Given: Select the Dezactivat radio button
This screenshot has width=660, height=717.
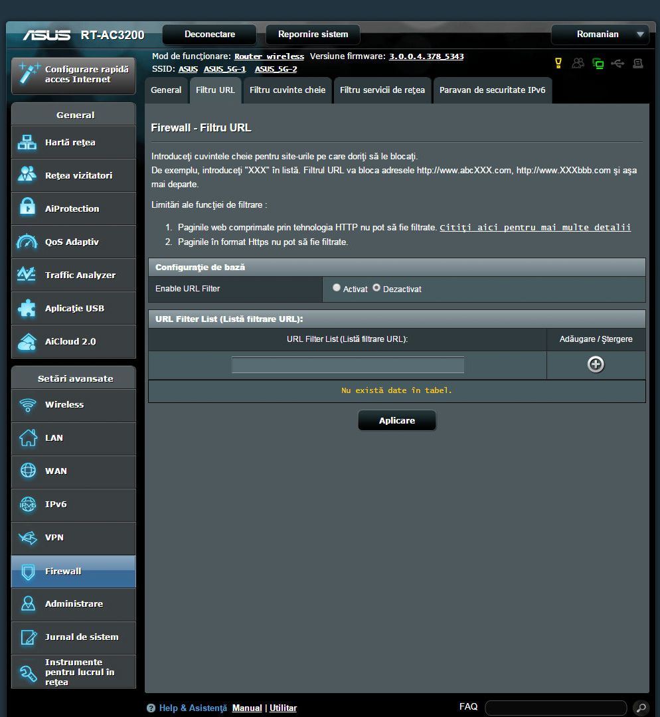Looking at the screenshot, I should point(376,288).
